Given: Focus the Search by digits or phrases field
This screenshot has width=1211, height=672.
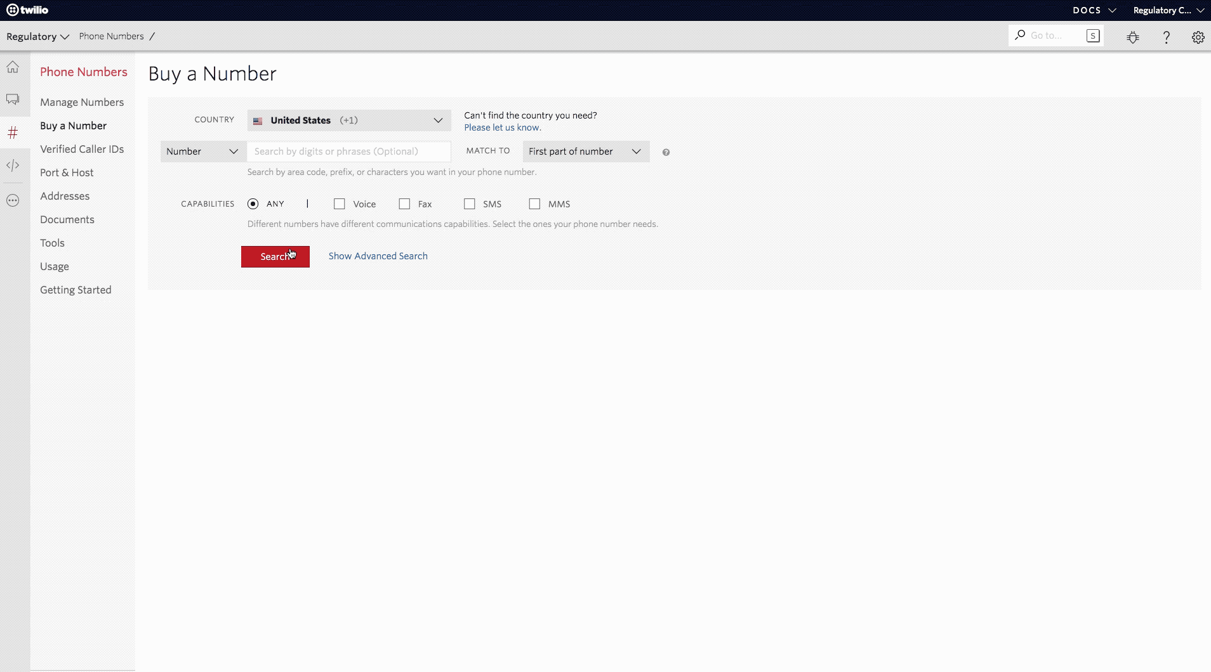Looking at the screenshot, I should click(x=349, y=152).
